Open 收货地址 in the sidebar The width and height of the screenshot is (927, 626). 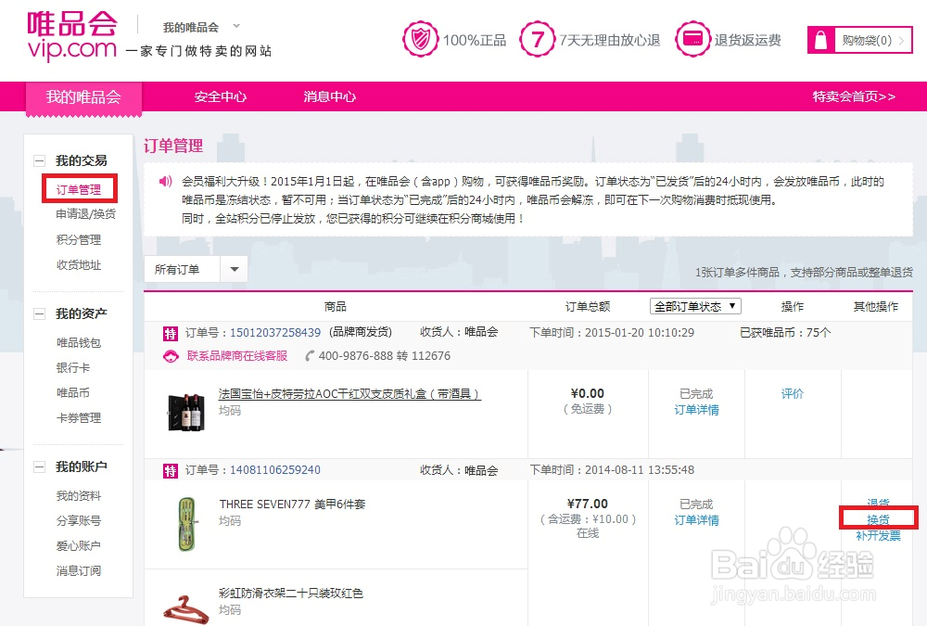click(79, 265)
